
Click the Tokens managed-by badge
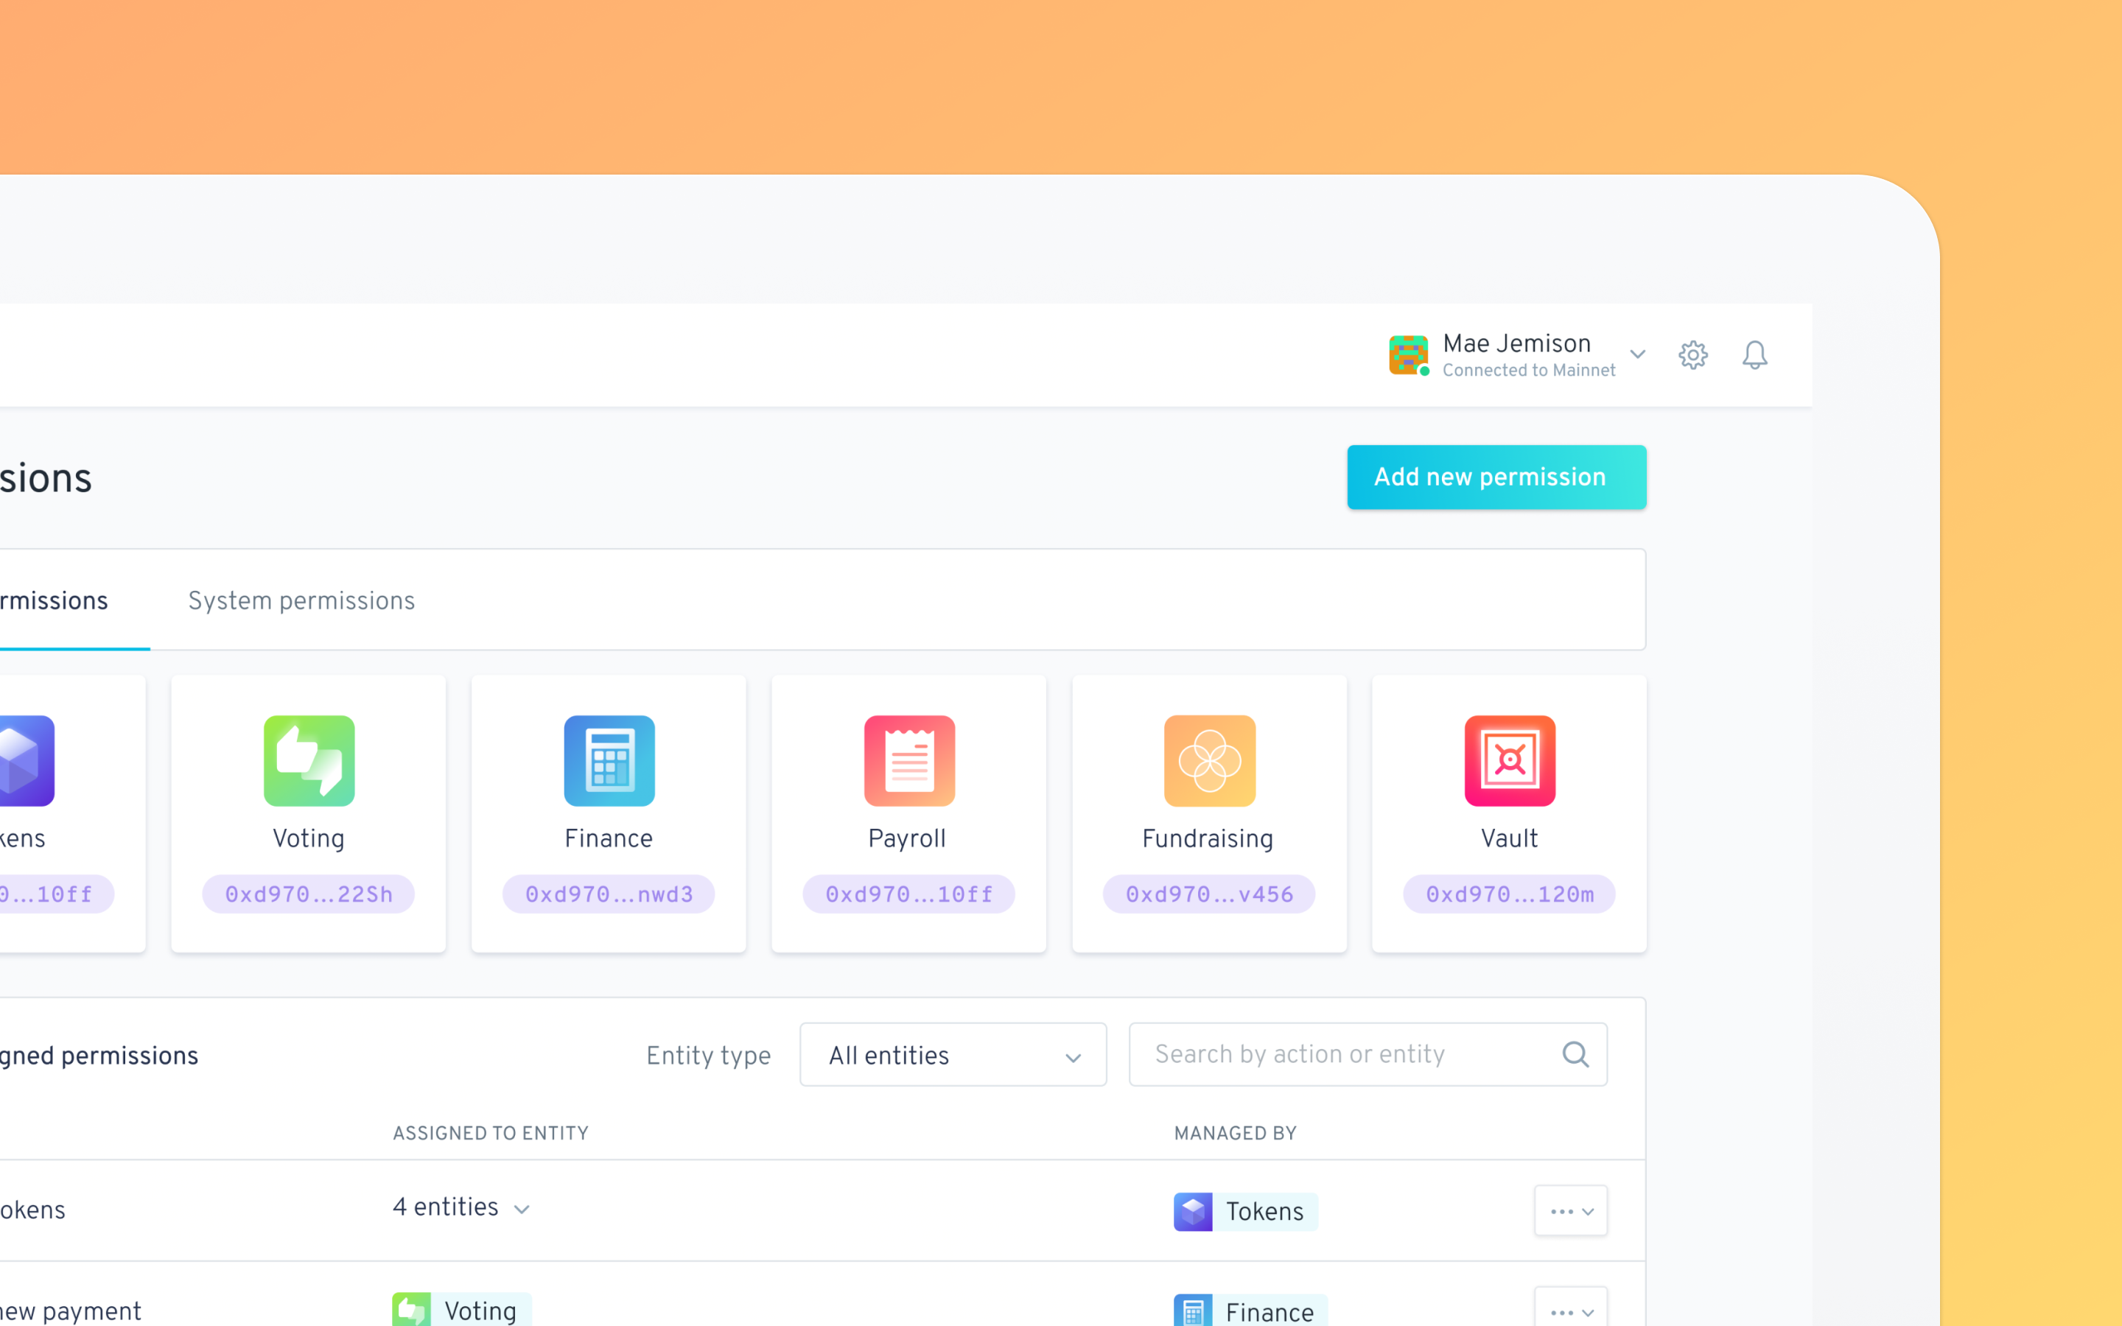tap(1245, 1211)
